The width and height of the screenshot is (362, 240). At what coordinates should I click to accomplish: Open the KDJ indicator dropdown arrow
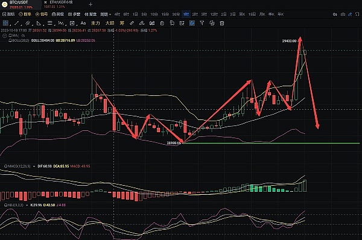point(27,205)
